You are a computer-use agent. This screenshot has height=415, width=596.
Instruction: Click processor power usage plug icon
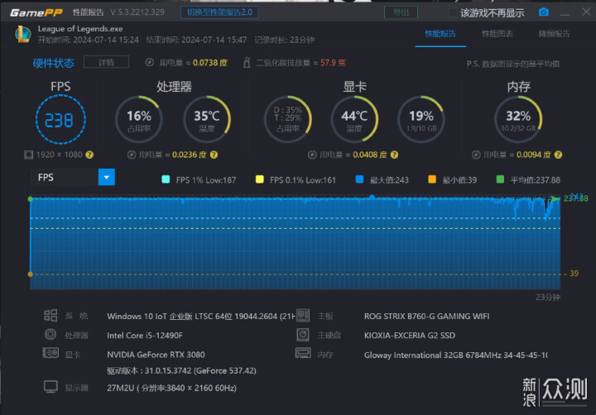point(132,155)
